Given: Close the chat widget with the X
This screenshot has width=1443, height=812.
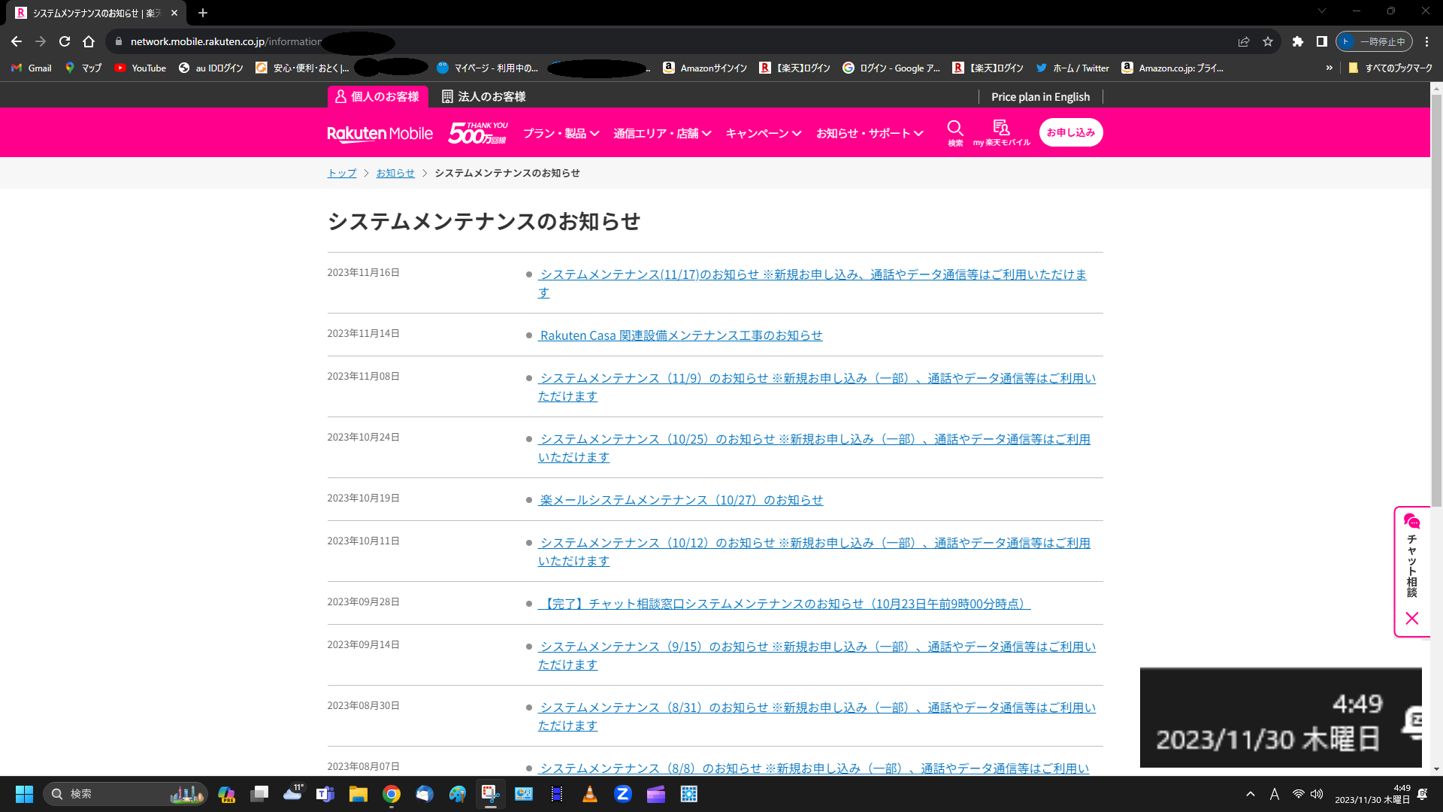Looking at the screenshot, I should (1411, 618).
